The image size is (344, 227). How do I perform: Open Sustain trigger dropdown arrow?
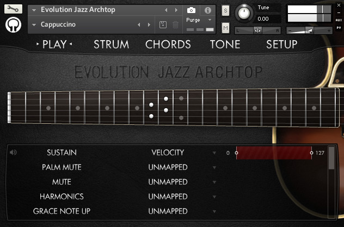point(214,153)
